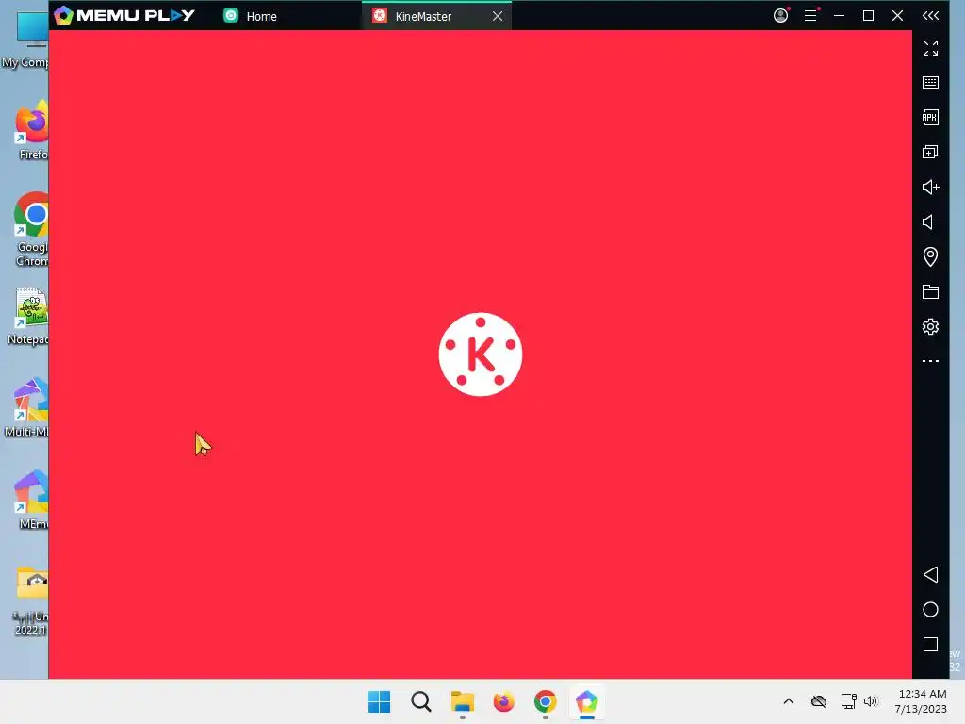
Task: Open the Windows Start menu
Action: pyautogui.click(x=379, y=701)
